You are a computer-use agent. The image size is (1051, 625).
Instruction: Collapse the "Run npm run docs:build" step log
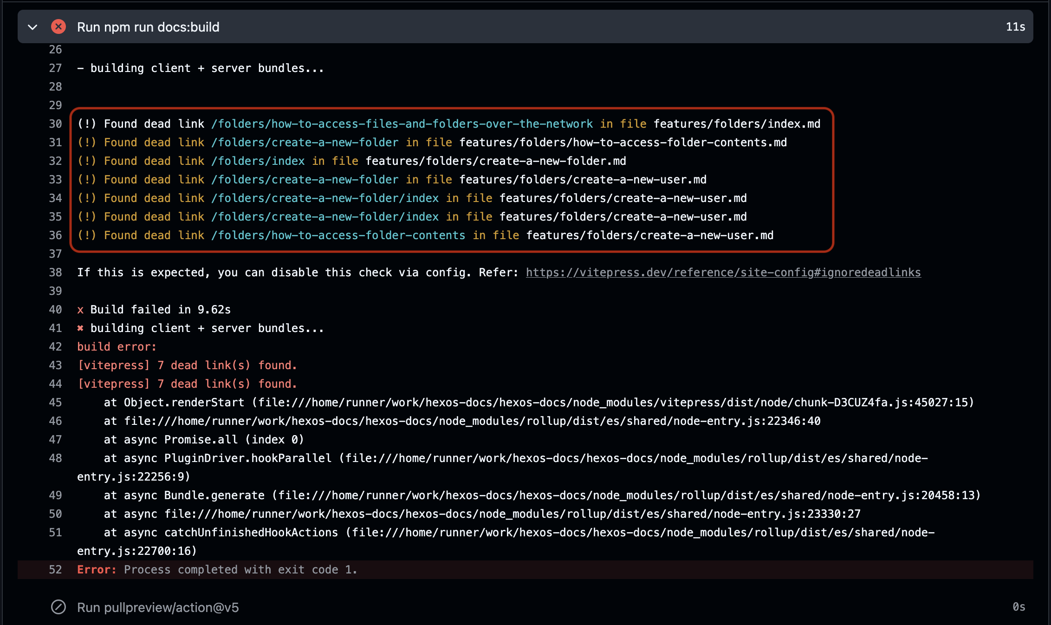tap(32, 27)
